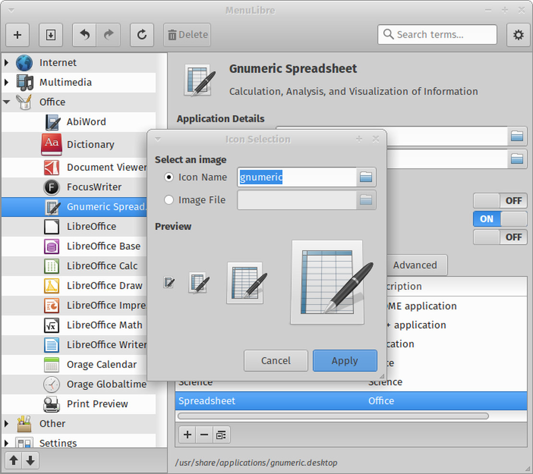
Task: Click the Search terms input field
Action: pyautogui.click(x=437, y=35)
